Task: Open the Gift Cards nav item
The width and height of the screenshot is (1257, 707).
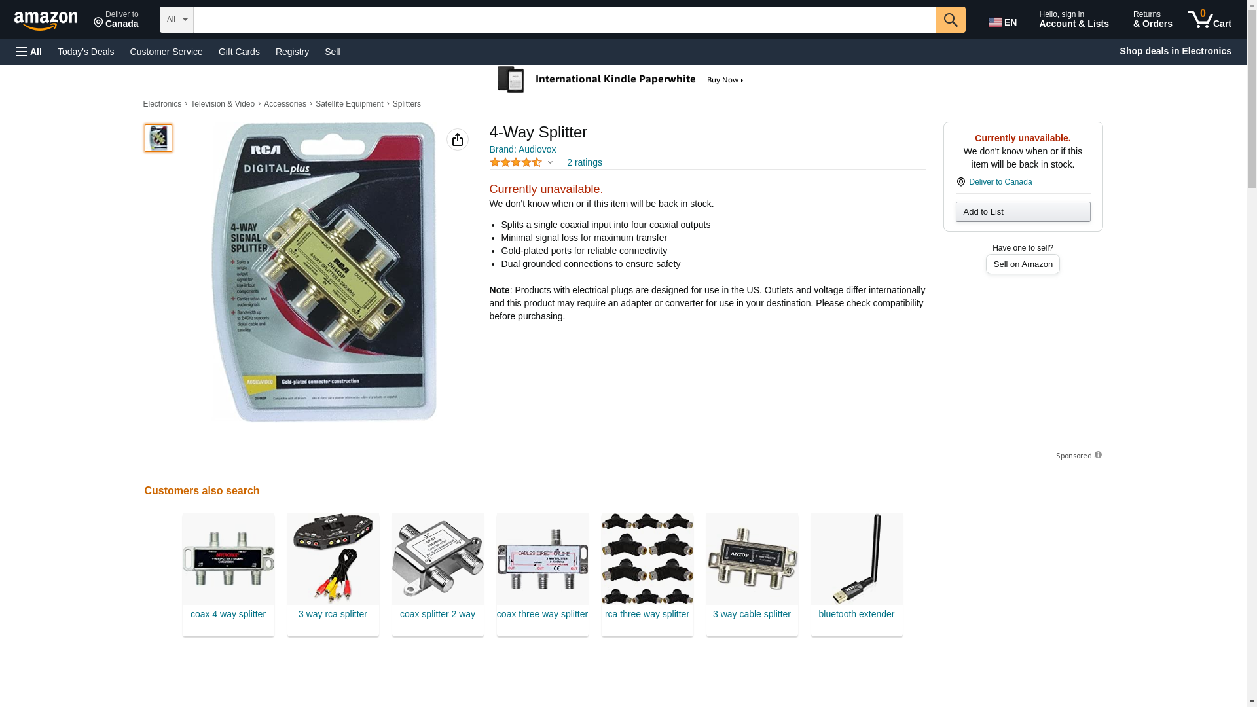Action: coord(239,52)
